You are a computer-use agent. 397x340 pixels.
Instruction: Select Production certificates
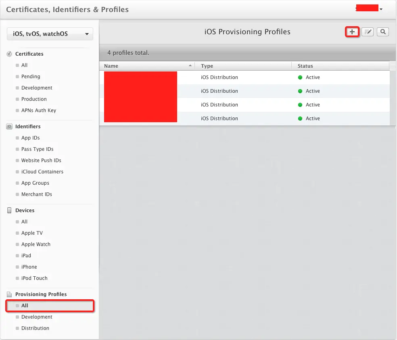[x=34, y=99]
